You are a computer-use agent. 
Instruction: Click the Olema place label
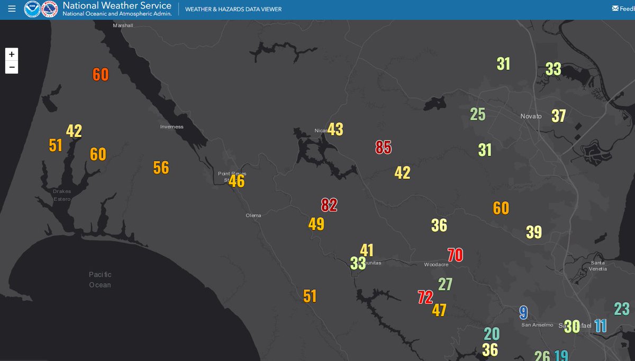point(253,216)
